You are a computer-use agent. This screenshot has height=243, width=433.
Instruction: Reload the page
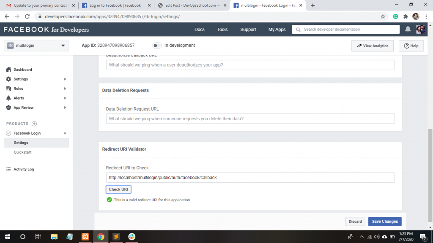[27, 16]
